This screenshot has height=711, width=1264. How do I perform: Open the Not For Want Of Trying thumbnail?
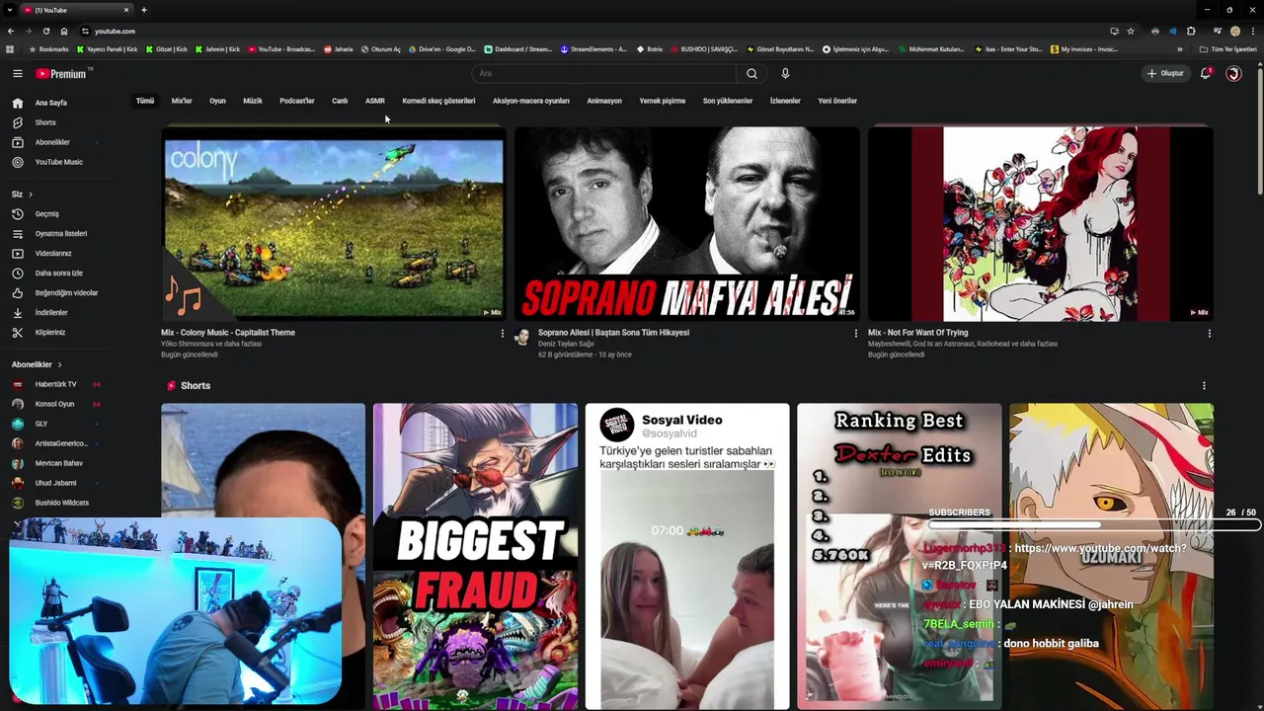(x=1040, y=223)
